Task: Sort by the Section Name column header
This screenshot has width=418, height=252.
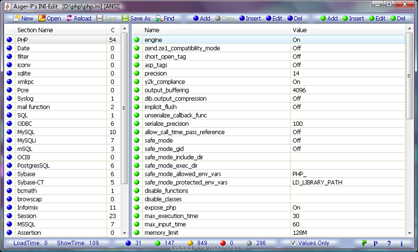Action: pyautogui.click(x=61, y=30)
